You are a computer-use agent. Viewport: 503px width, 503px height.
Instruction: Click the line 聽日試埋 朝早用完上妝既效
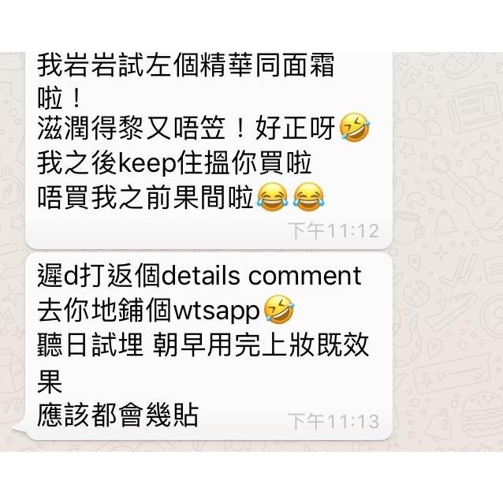point(203,345)
